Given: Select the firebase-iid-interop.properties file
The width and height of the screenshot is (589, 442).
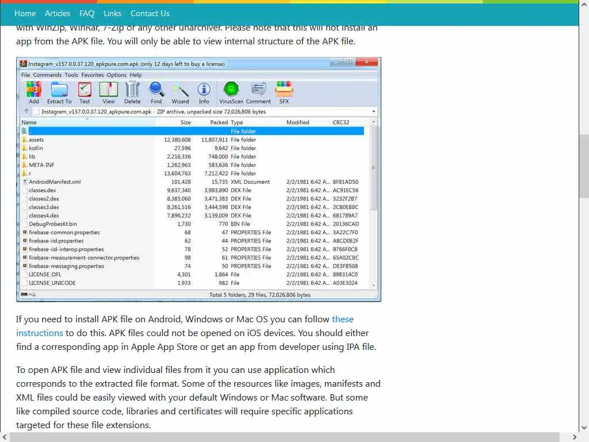Looking at the screenshot, I should pyautogui.click(x=192, y=249).
